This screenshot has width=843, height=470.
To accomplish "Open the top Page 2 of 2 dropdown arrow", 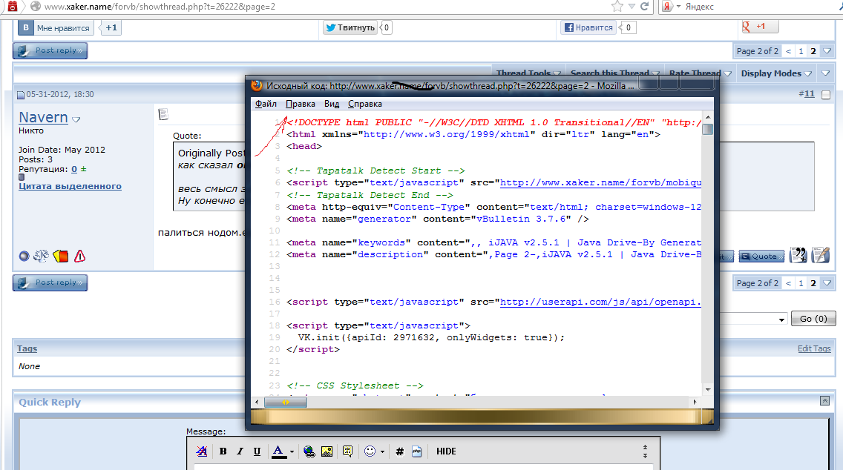I will [827, 51].
